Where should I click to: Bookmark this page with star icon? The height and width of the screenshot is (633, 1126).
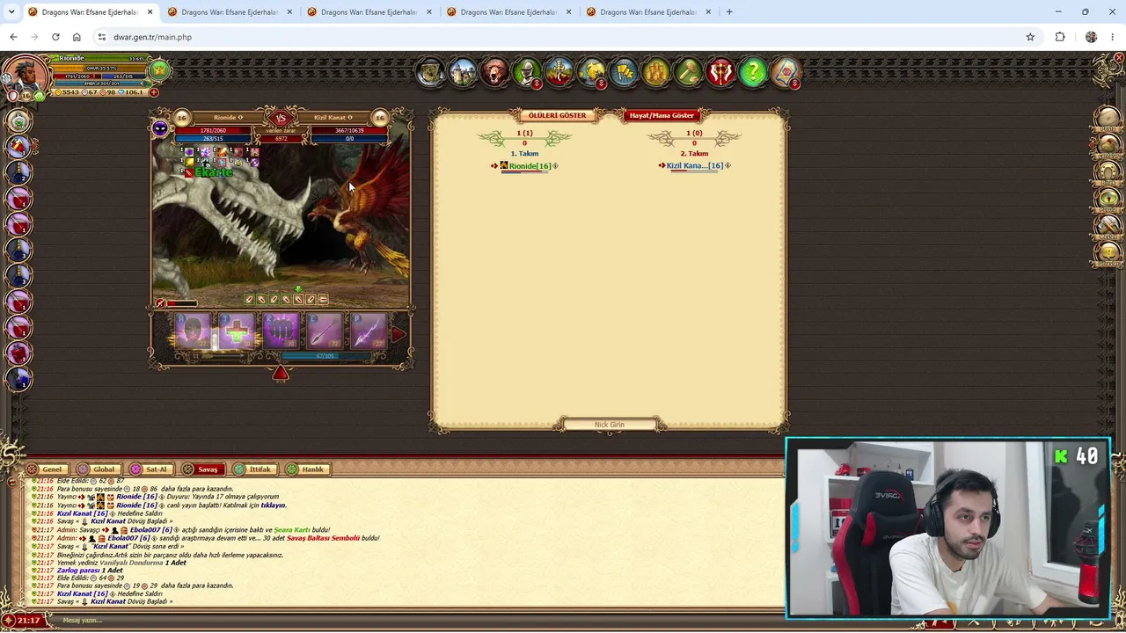(1030, 37)
